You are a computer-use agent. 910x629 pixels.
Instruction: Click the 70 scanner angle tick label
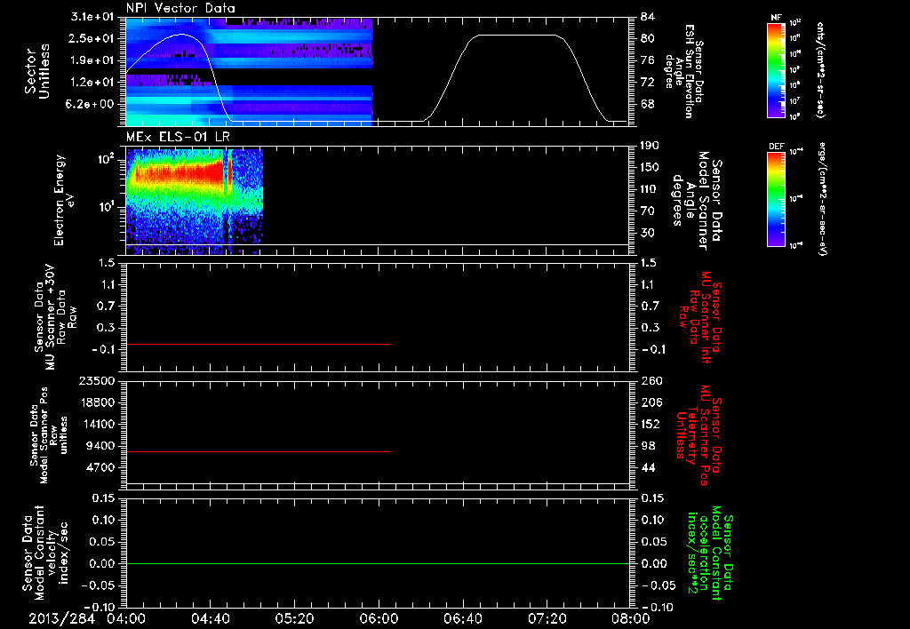click(x=648, y=211)
